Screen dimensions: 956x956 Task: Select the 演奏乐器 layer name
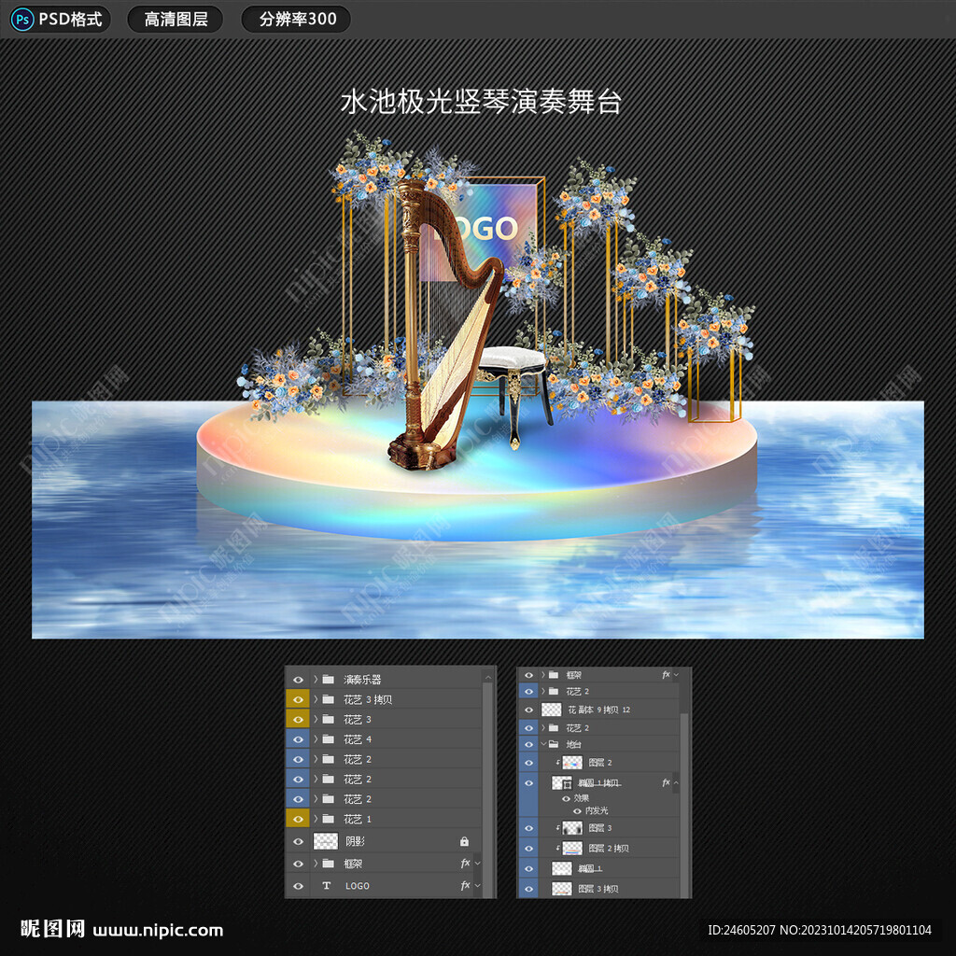click(x=362, y=680)
